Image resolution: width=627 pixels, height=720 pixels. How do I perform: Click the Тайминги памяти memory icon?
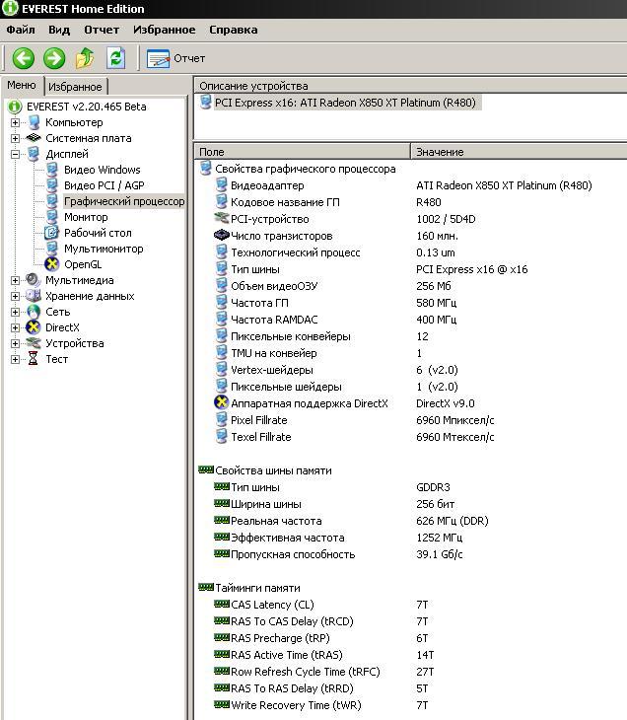click(x=206, y=587)
